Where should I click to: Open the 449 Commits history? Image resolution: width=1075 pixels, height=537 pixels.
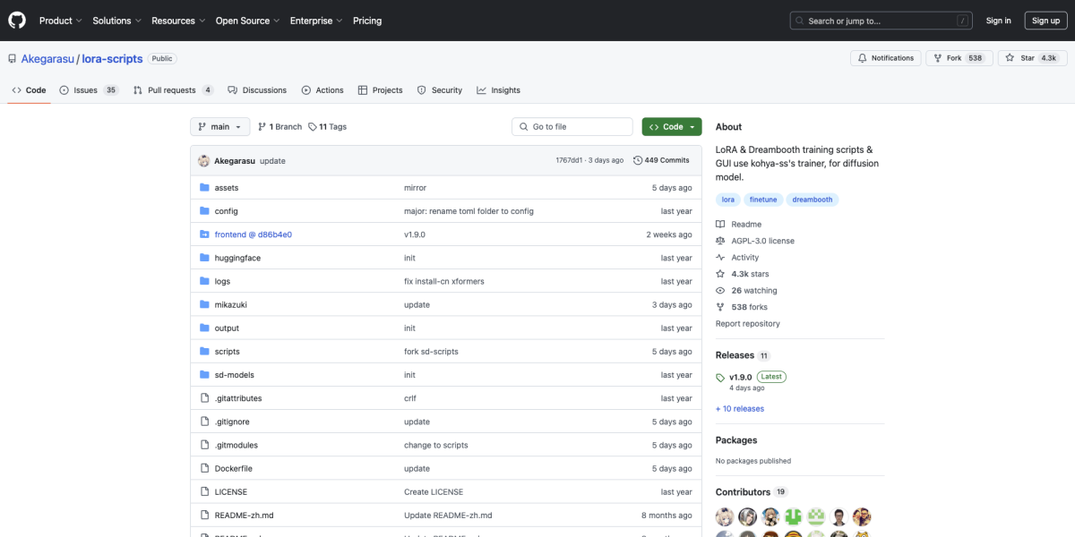pyautogui.click(x=661, y=160)
